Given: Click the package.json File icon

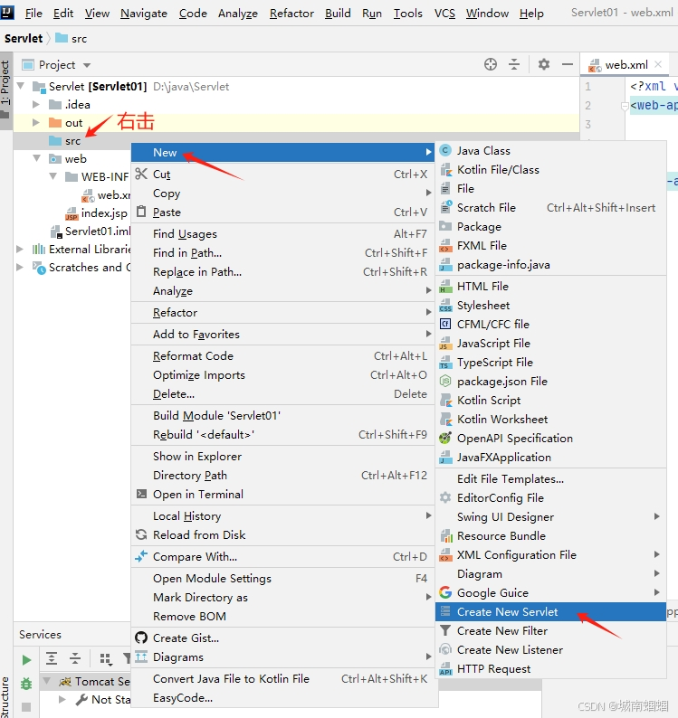Looking at the screenshot, I should tap(445, 381).
